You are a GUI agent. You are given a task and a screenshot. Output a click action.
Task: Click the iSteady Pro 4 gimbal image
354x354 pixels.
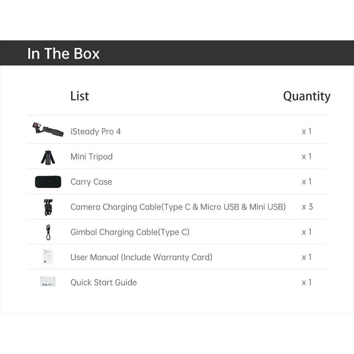[48, 130]
